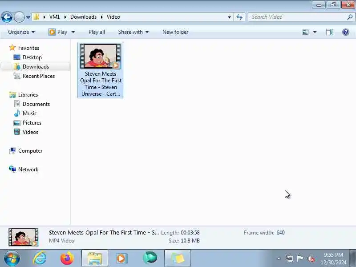Viewport: 356px width, 267px height.
Task: Launch Firefox from taskbar
Action: tap(67, 258)
